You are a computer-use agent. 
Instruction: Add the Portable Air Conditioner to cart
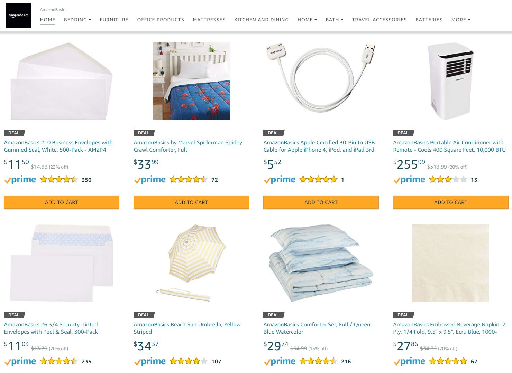[450, 202]
